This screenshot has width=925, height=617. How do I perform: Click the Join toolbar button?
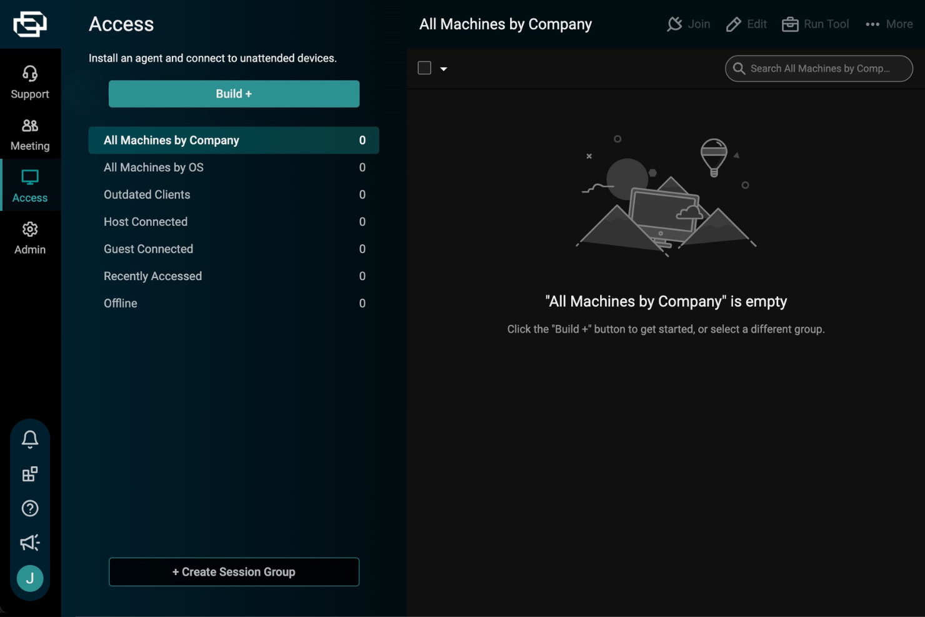tap(689, 24)
